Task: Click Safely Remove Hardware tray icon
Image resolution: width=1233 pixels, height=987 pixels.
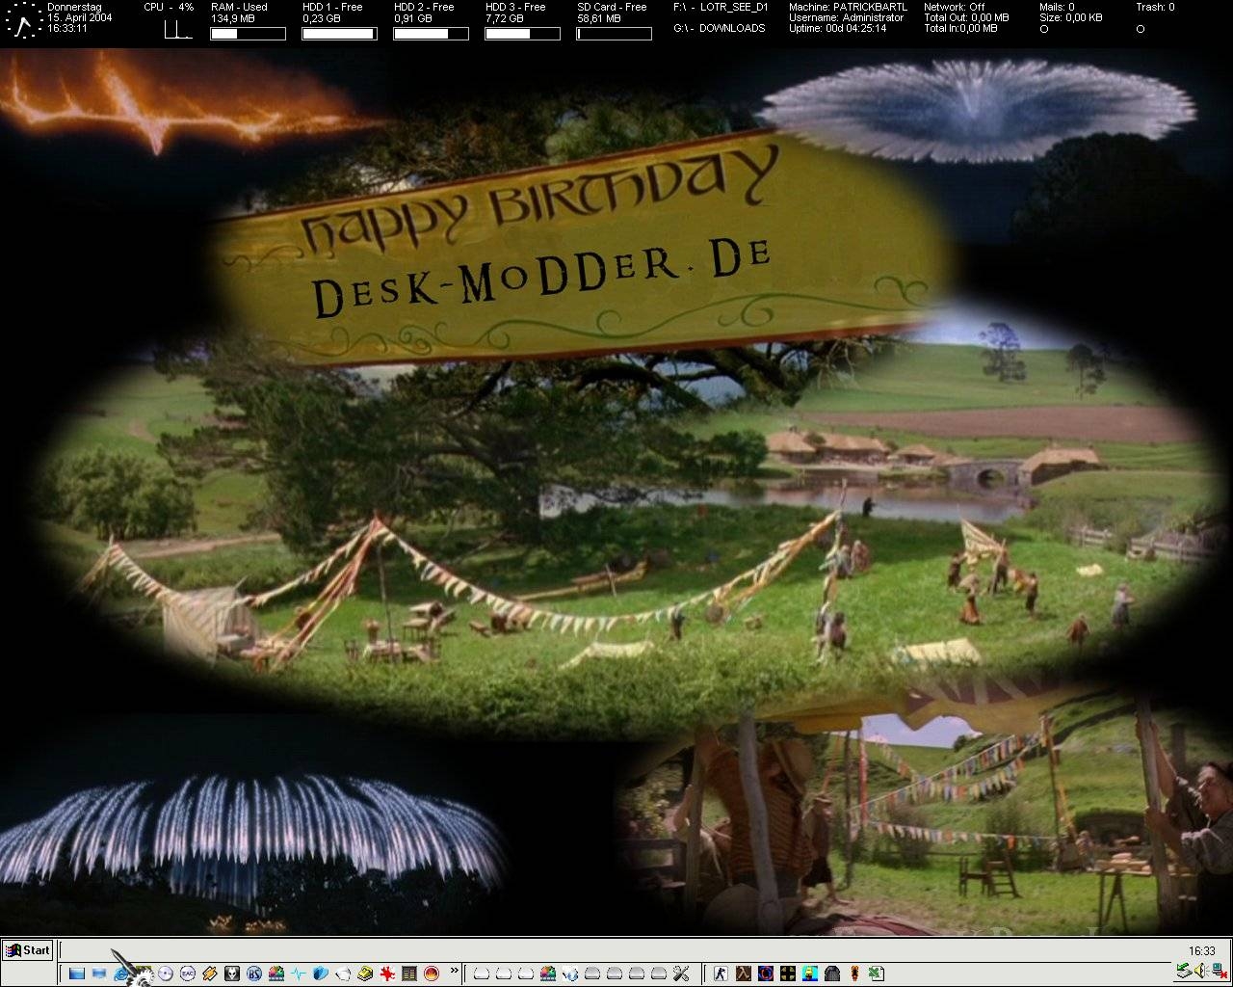Action: click(x=1183, y=971)
